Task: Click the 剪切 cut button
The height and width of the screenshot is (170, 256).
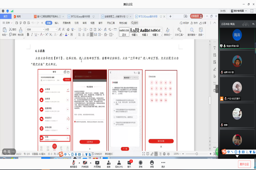Action: (x=12, y=29)
